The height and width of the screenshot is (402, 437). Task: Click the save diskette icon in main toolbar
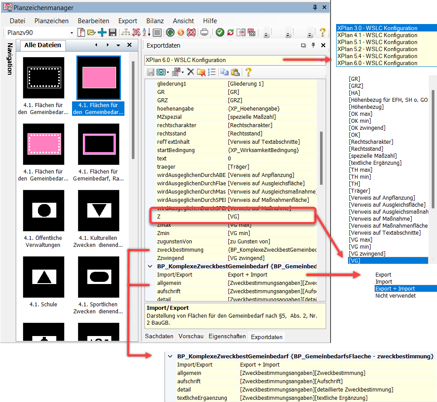coord(113,32)
